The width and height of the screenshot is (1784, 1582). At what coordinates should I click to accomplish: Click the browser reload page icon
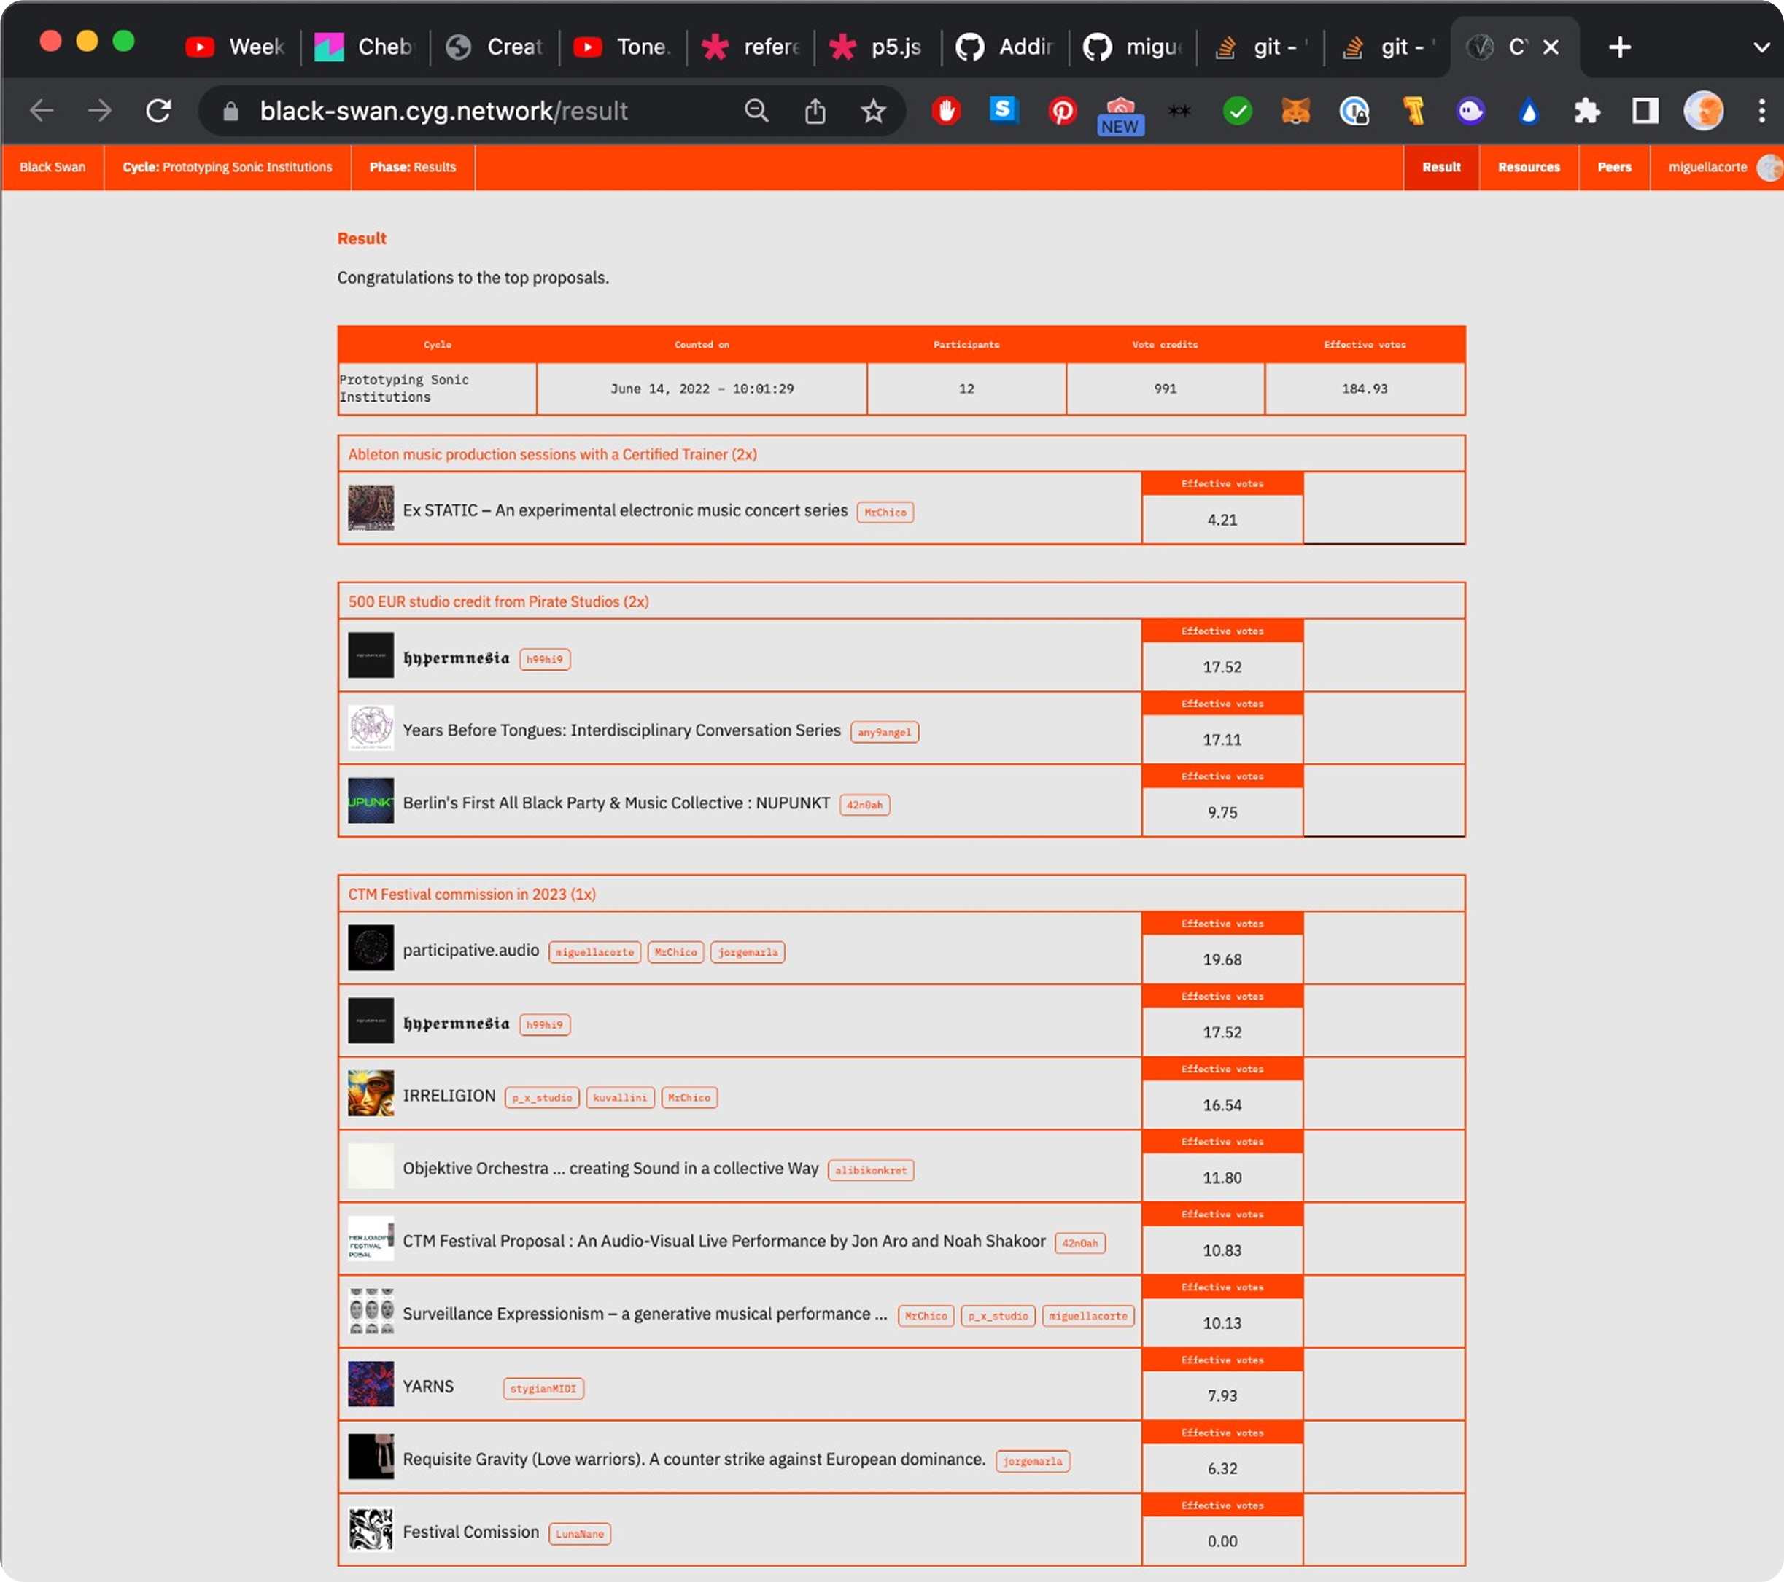coord(158,111)
